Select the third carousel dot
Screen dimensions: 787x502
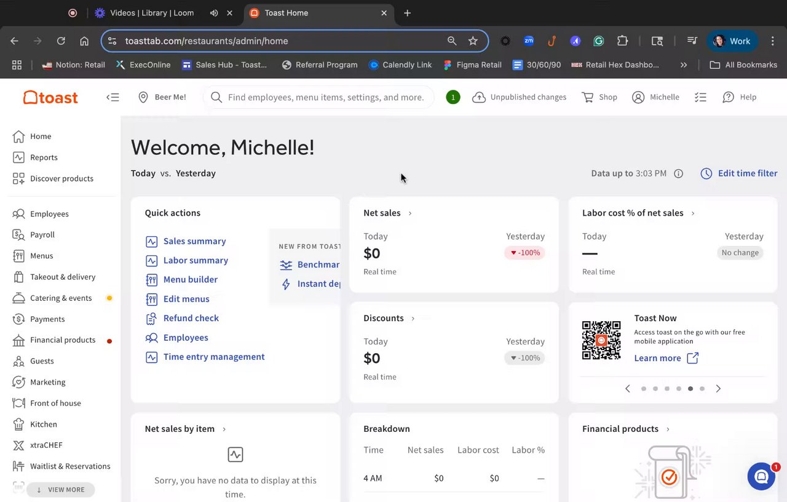pyautogui.click(x=667, y=389)
